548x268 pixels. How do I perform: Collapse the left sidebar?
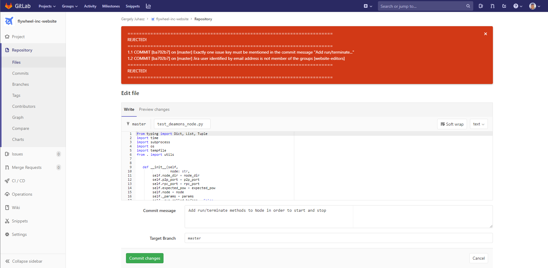click(x=27, y=261)
